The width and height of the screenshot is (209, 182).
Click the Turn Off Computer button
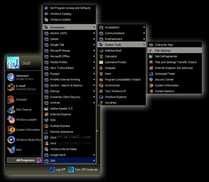[83, 169]
